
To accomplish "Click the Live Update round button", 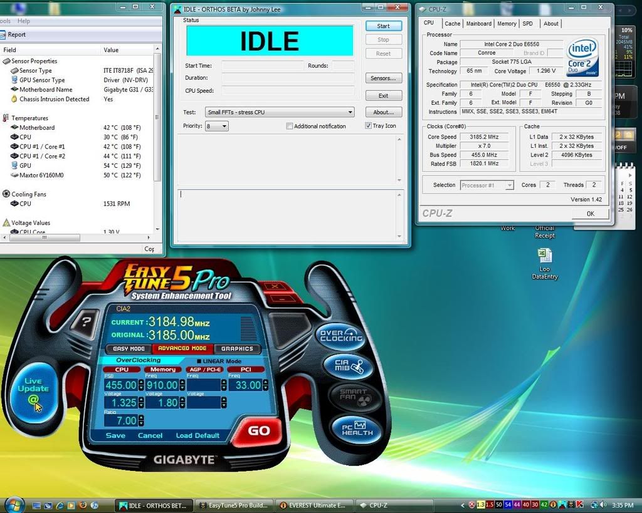I will [33, 391].
